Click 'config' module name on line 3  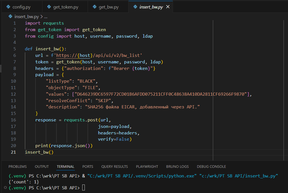[46, 36]
